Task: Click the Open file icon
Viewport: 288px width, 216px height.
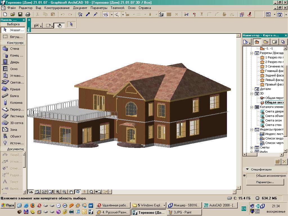Action: coord(12,14)
